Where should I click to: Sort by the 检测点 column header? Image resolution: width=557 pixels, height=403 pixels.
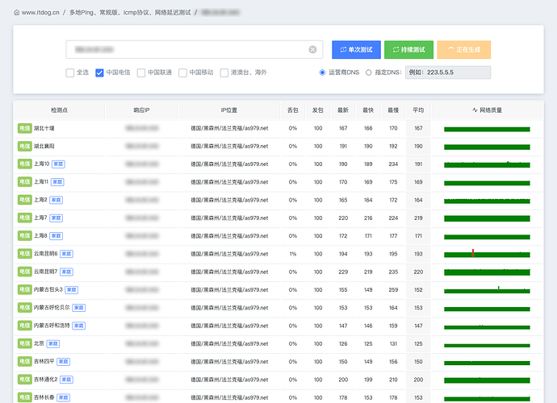pos(59,110)
